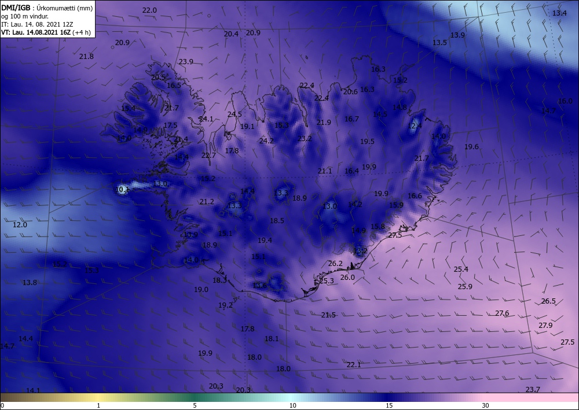Click the map value 26.5
The width and height of the screenshot is (579, 410).
coord(548,301)
